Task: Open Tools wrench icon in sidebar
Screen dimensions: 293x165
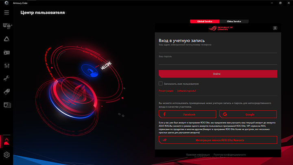Action: [7, 78]
